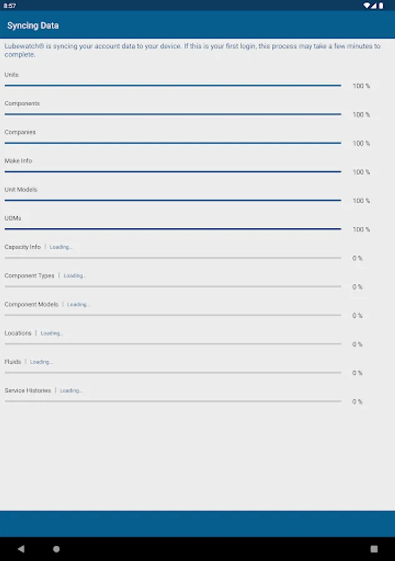Click the Units progress bar
395x561 pixels.
coord(173,85)
